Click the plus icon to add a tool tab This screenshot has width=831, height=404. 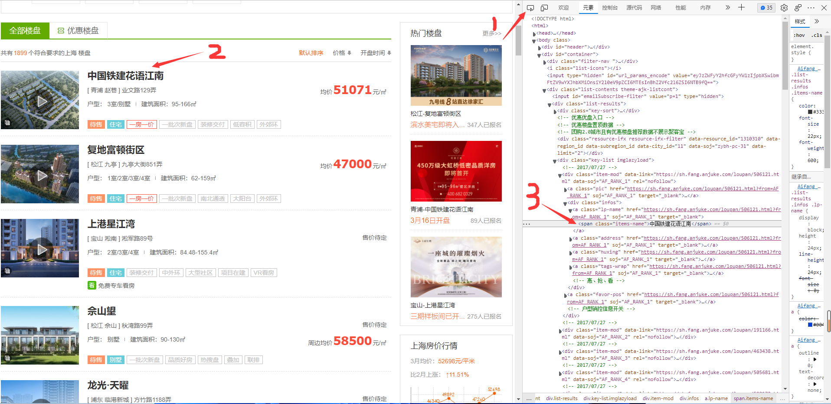(x=741, y=7)
